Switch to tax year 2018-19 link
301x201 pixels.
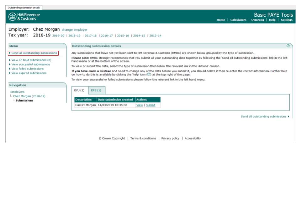point(75,35)
